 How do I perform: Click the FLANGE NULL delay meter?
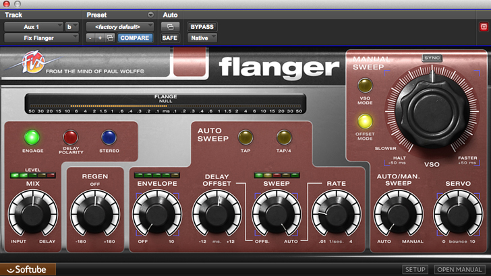pos(165,104)
